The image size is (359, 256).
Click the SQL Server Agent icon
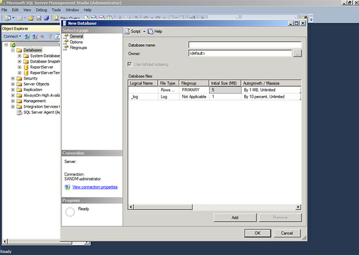pyautogui.click(x=20, y=112)
